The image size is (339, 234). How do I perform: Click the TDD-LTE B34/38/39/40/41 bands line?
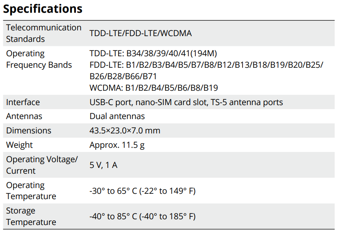click(x=153, y=53)
